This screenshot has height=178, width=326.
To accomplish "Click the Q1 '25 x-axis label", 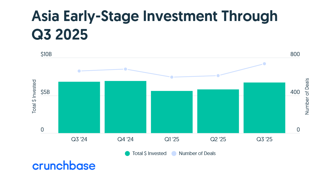I will (172, 140).
